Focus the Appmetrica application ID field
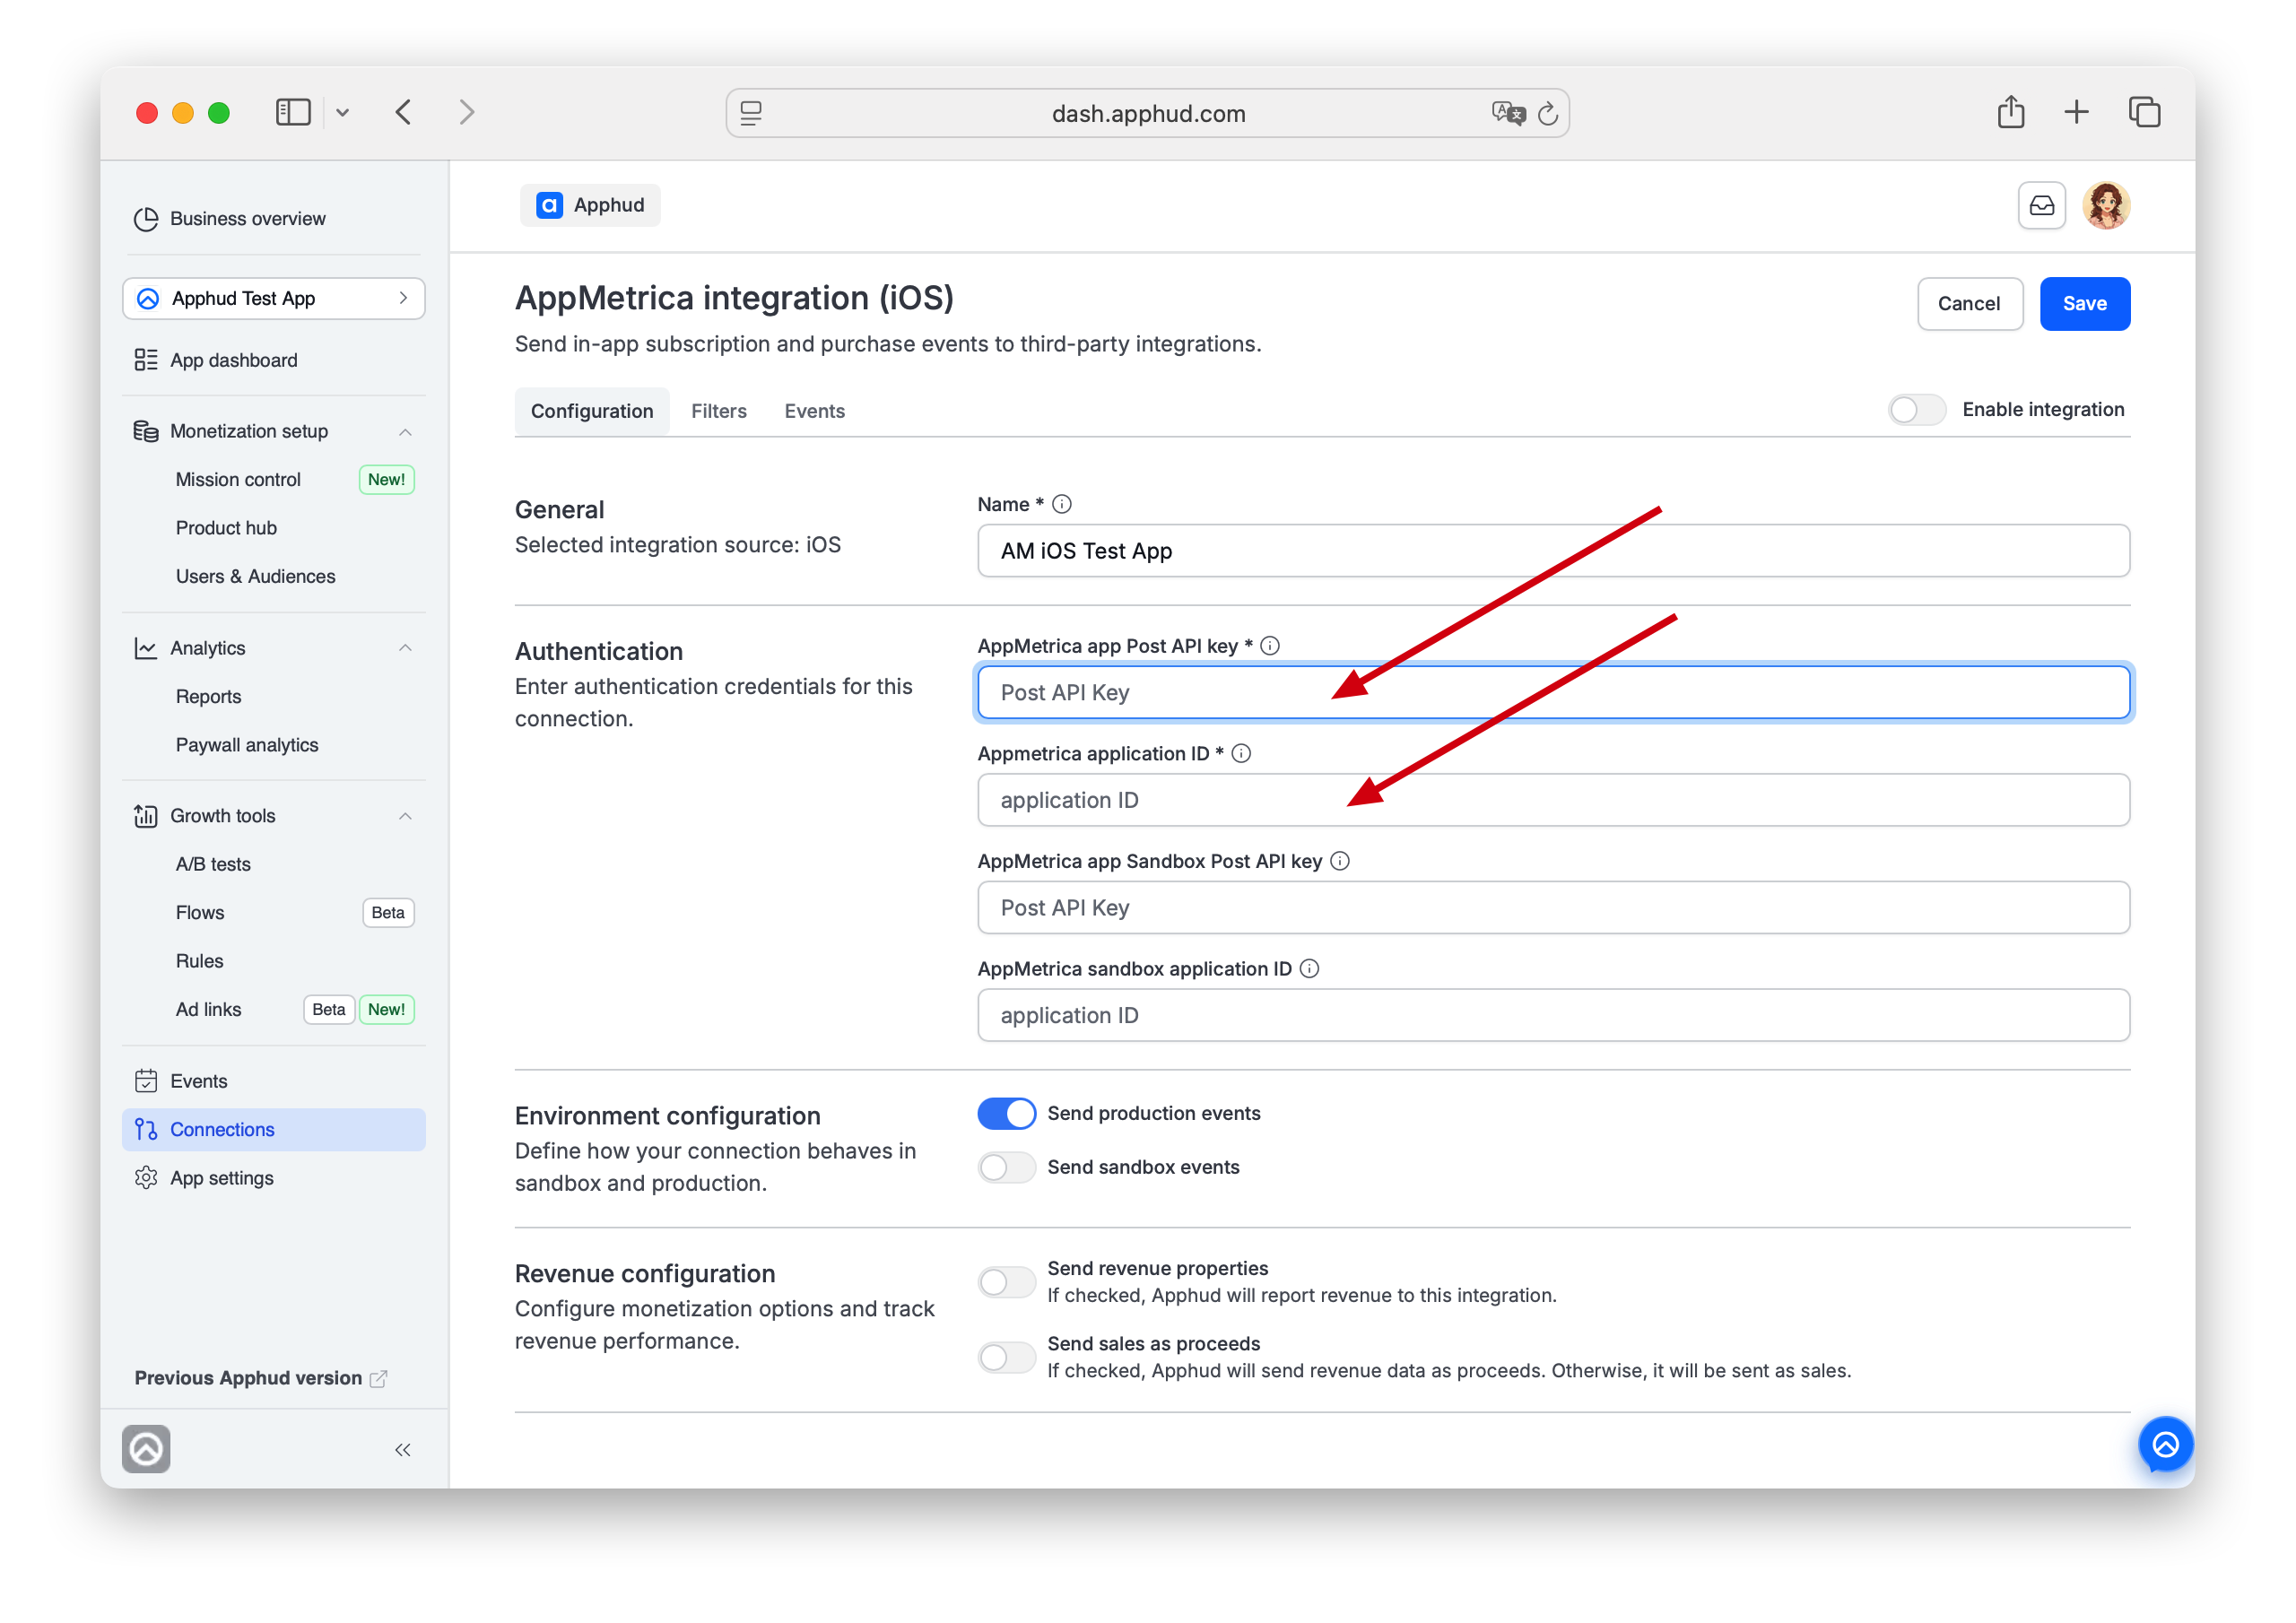Viewport: 2296px width, 1623px height. pyautogui.click(x=1553, y=800)
